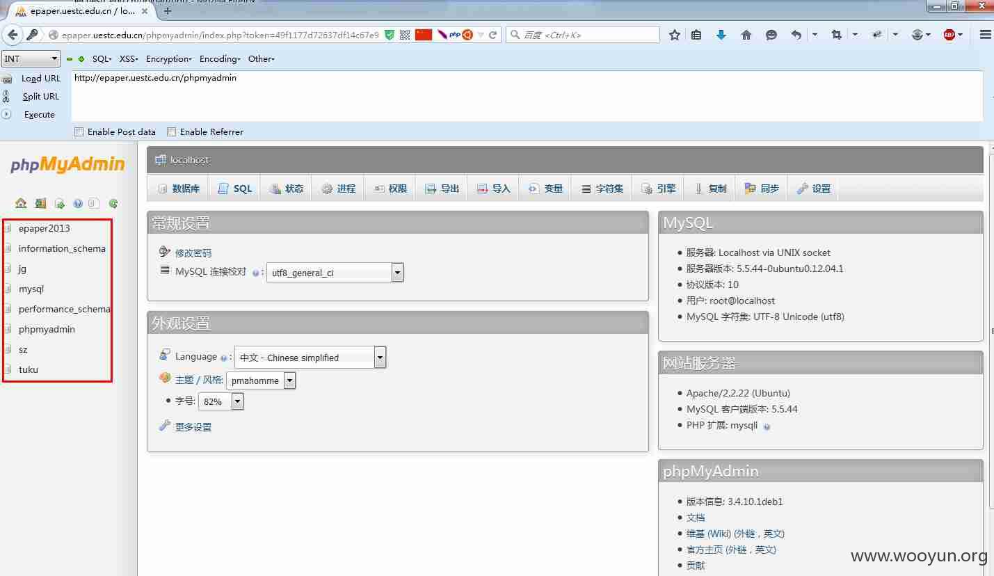
Task: Switch to the 设置 tab
Action: click(813, 189)
